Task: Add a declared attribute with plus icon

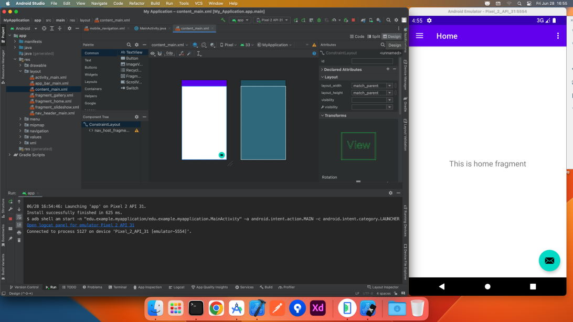Action: 388,69
